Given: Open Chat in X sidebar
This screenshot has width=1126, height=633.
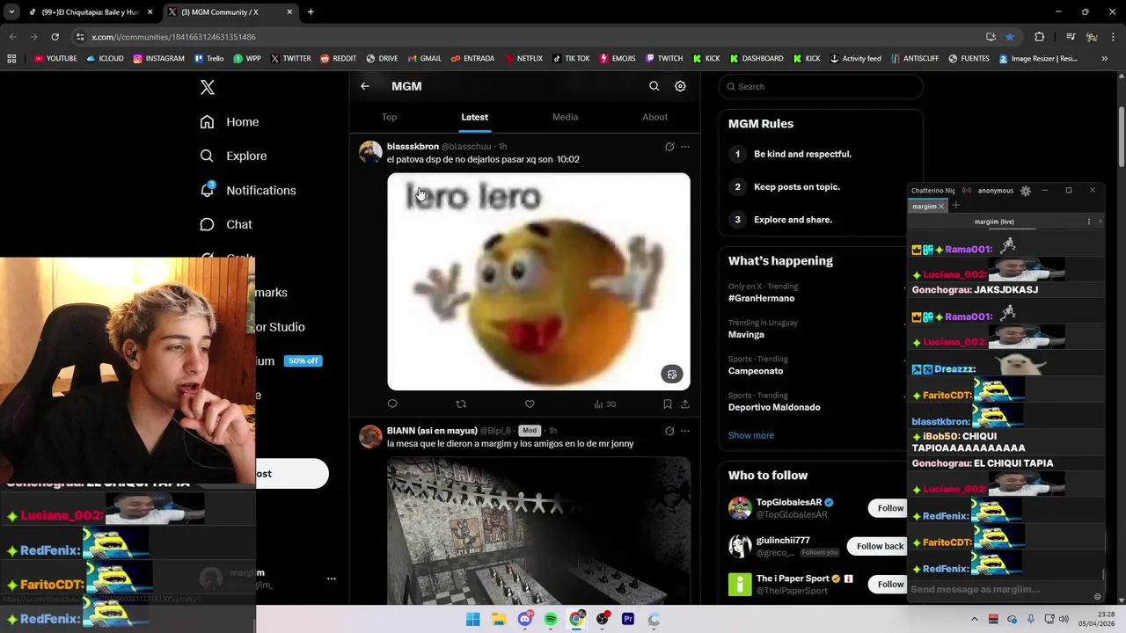Looking at the screenshot, I should (226, 224).
